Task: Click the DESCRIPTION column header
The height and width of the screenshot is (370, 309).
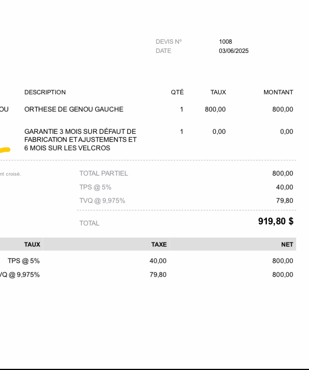Action: [45, 92]
